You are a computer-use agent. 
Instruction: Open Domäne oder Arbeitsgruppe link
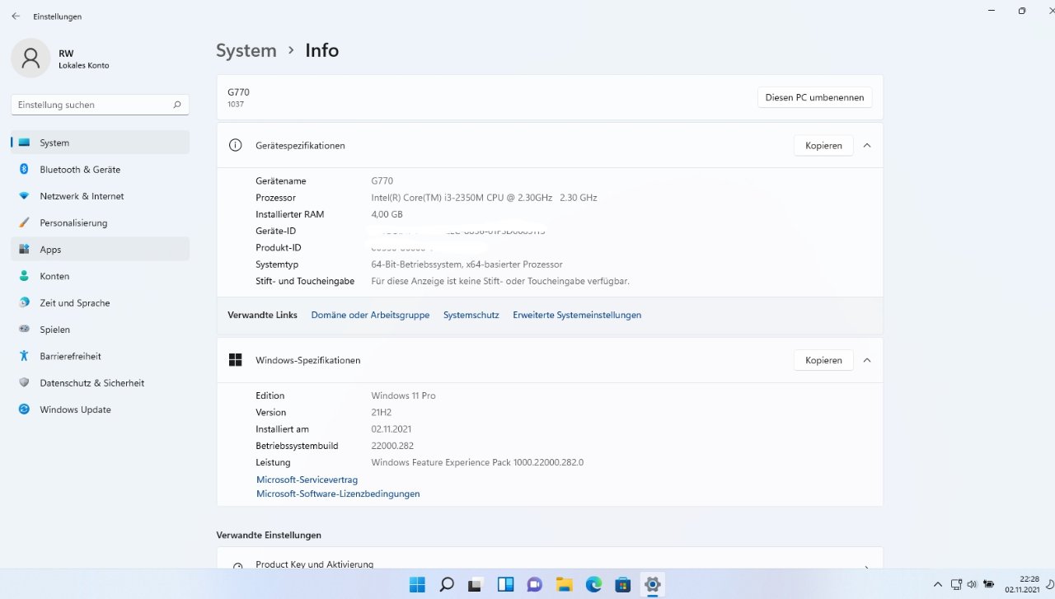[370, 315]
